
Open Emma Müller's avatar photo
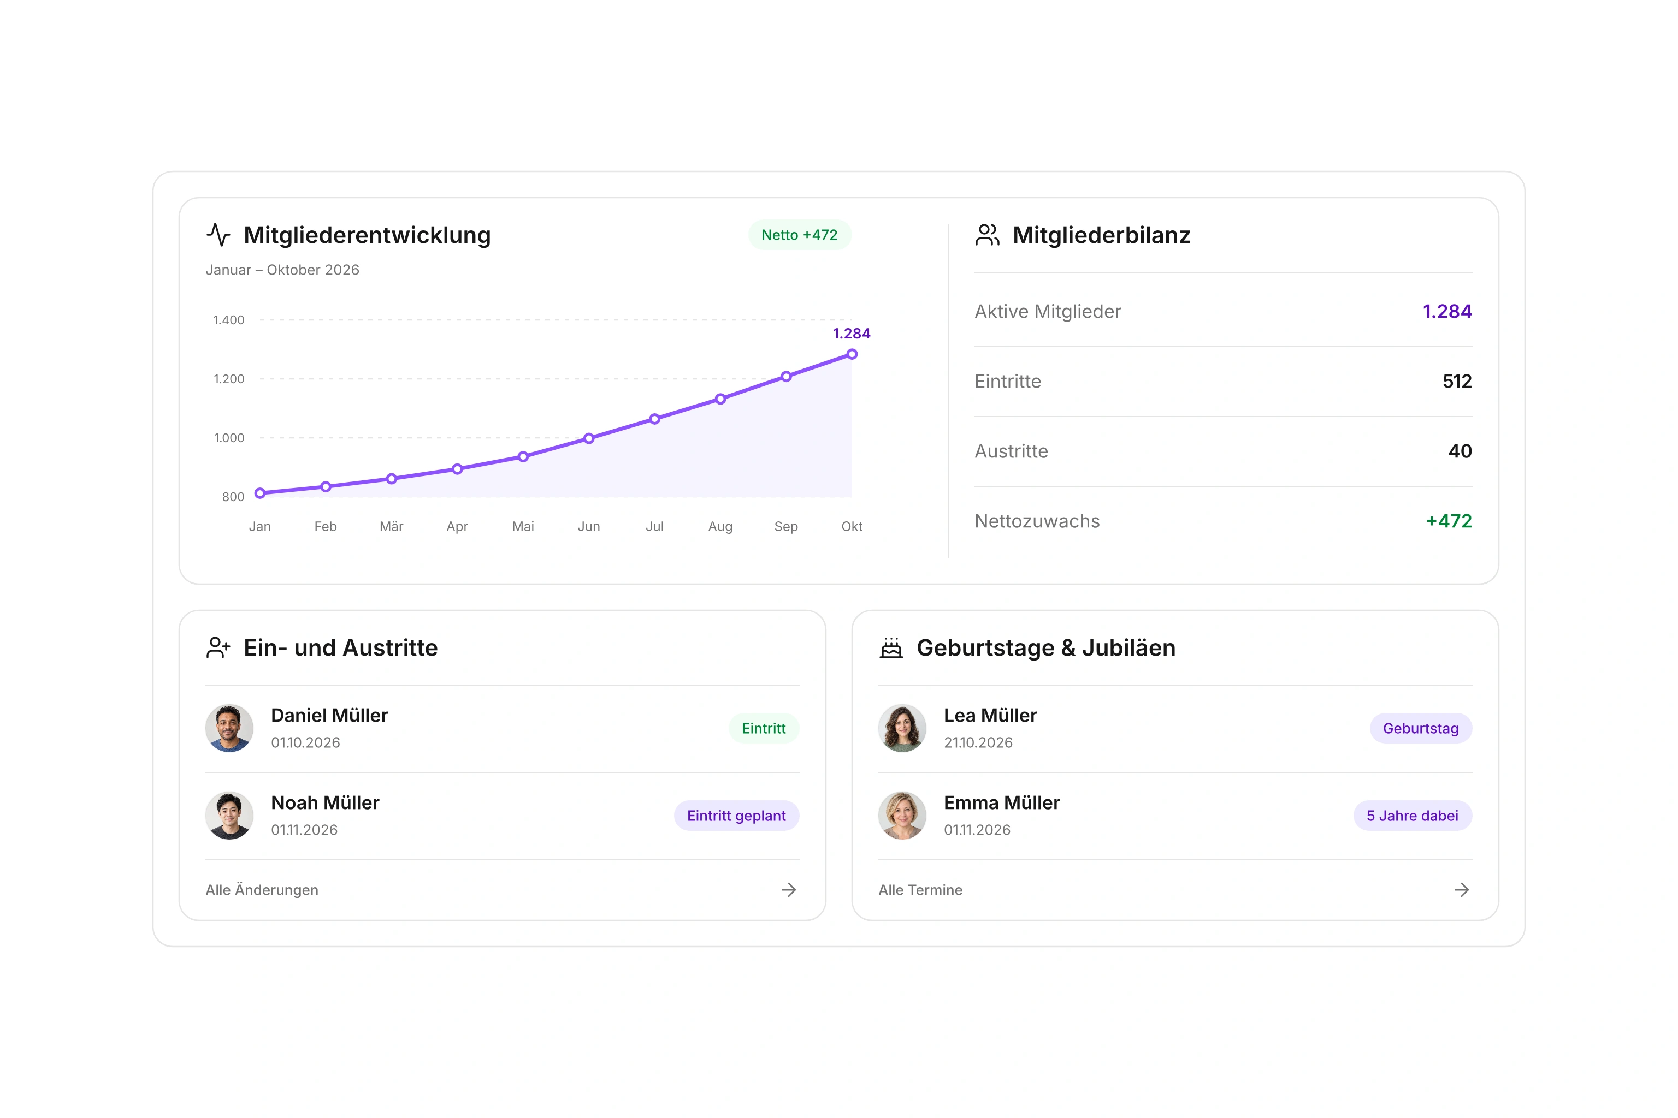point(902,816)
